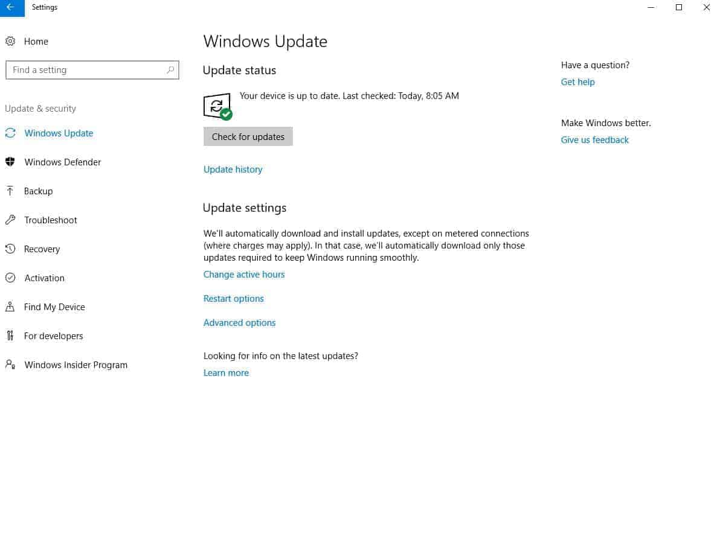The width and height of the screenshot is (720, 560).
Task: Click the Home gear icon
Action: (10, 41)
